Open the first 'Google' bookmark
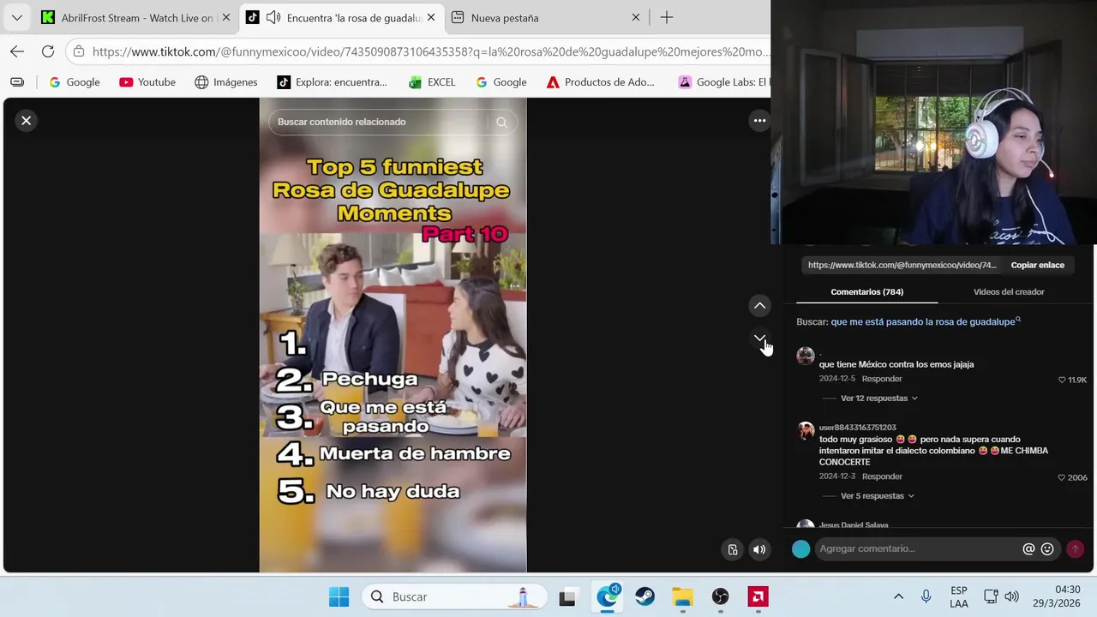The image size is (1097, 617). [75, 82]
